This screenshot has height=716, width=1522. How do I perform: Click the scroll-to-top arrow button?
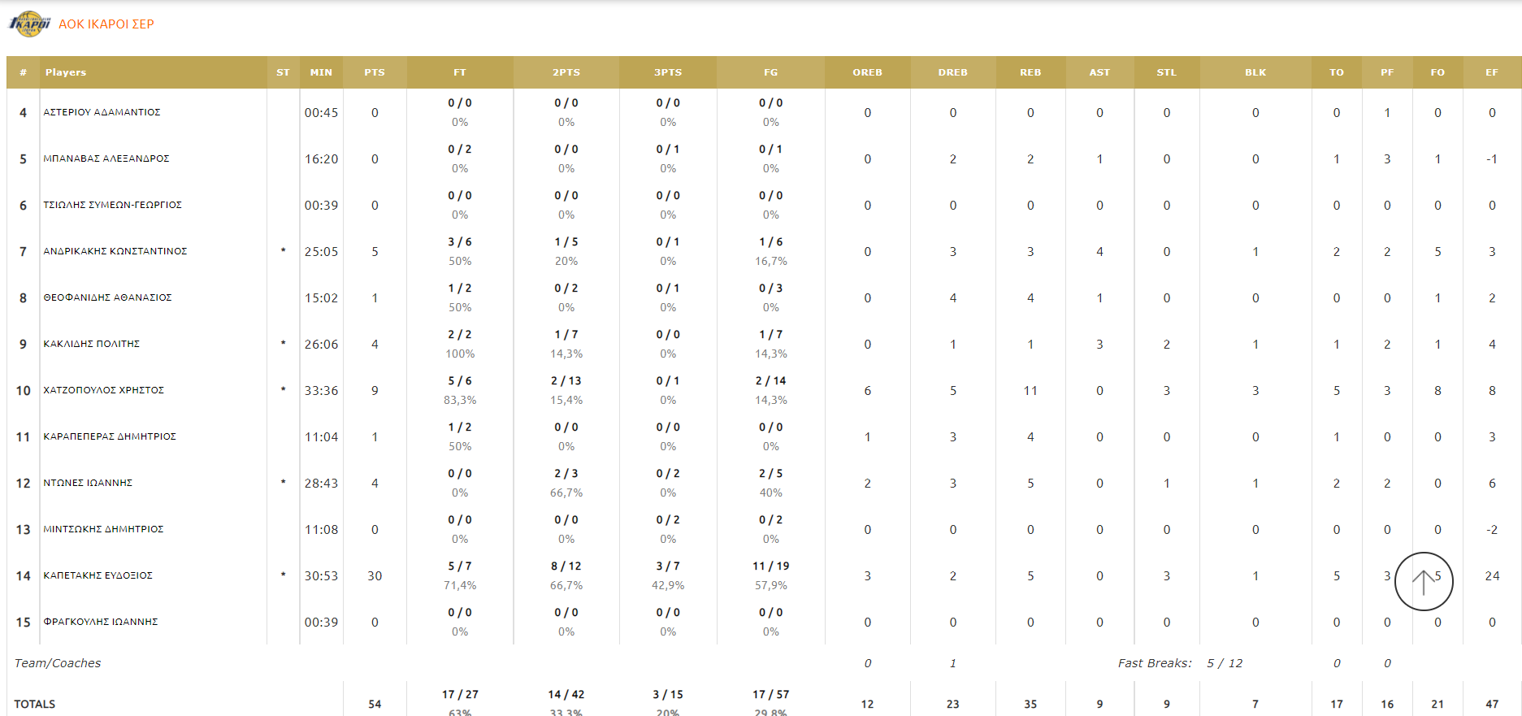(1423, 581)
